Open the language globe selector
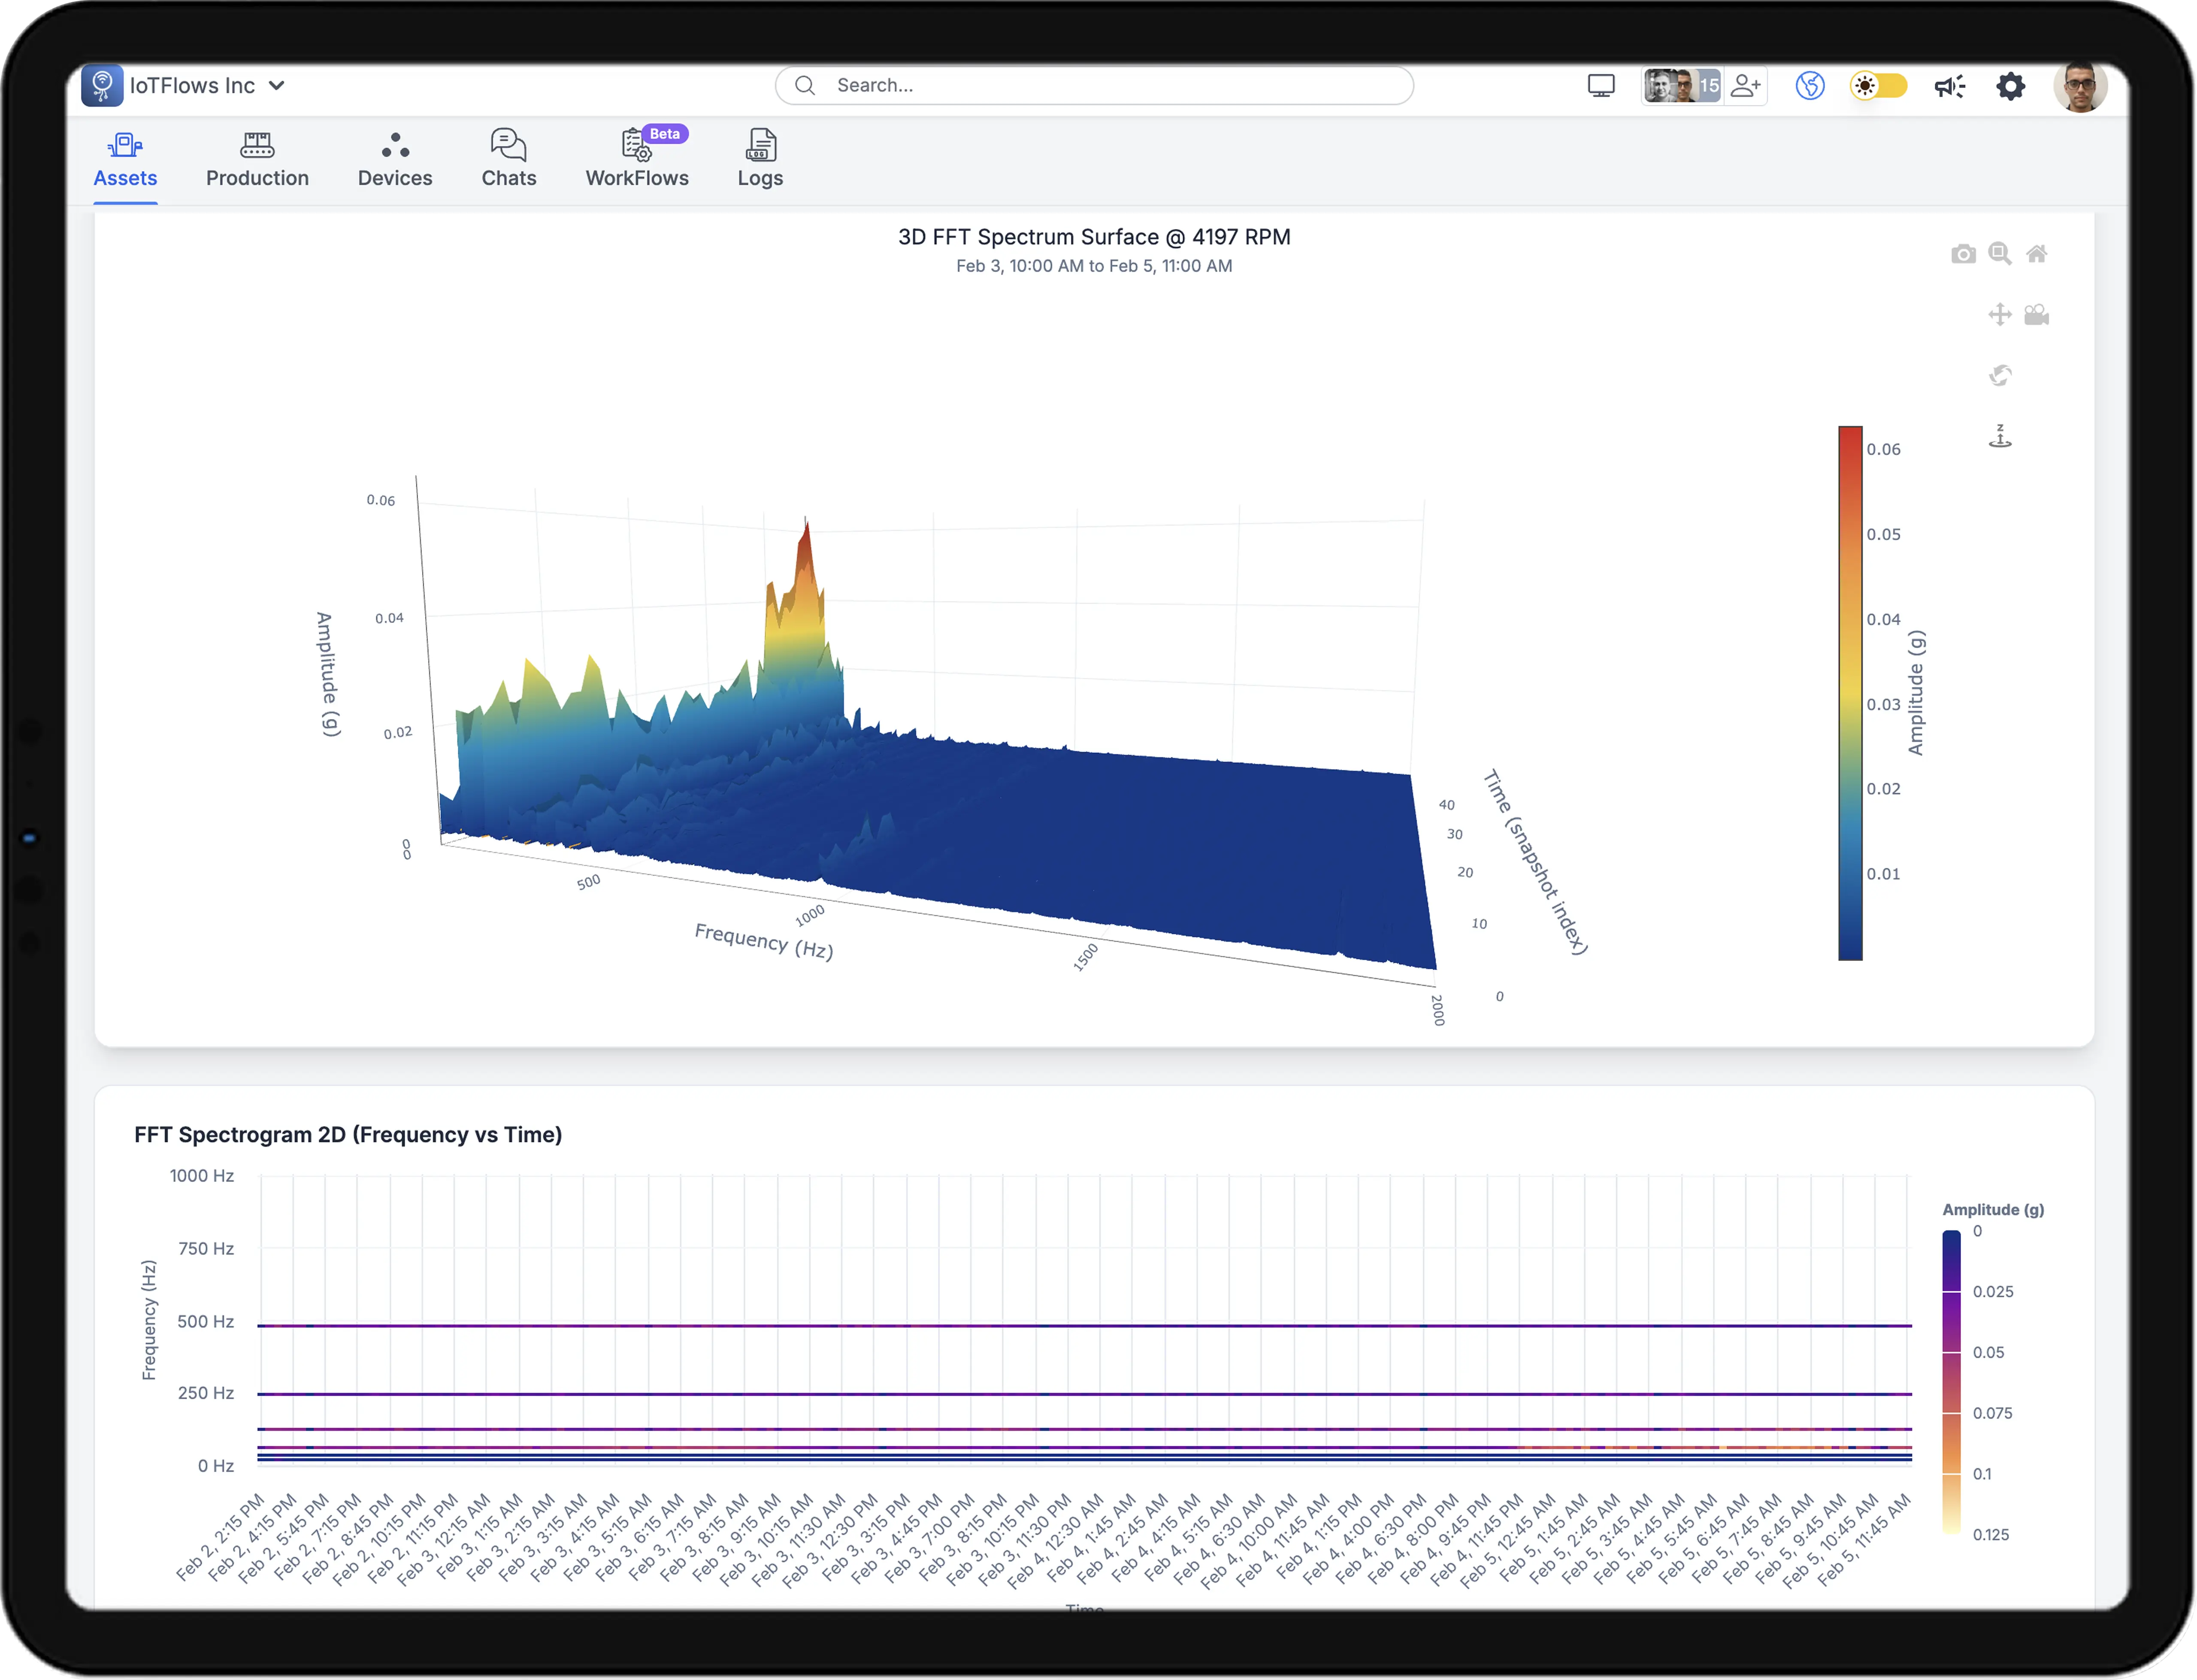Viewport: 2197px width, 1680px height. [x=1810, y=86]
